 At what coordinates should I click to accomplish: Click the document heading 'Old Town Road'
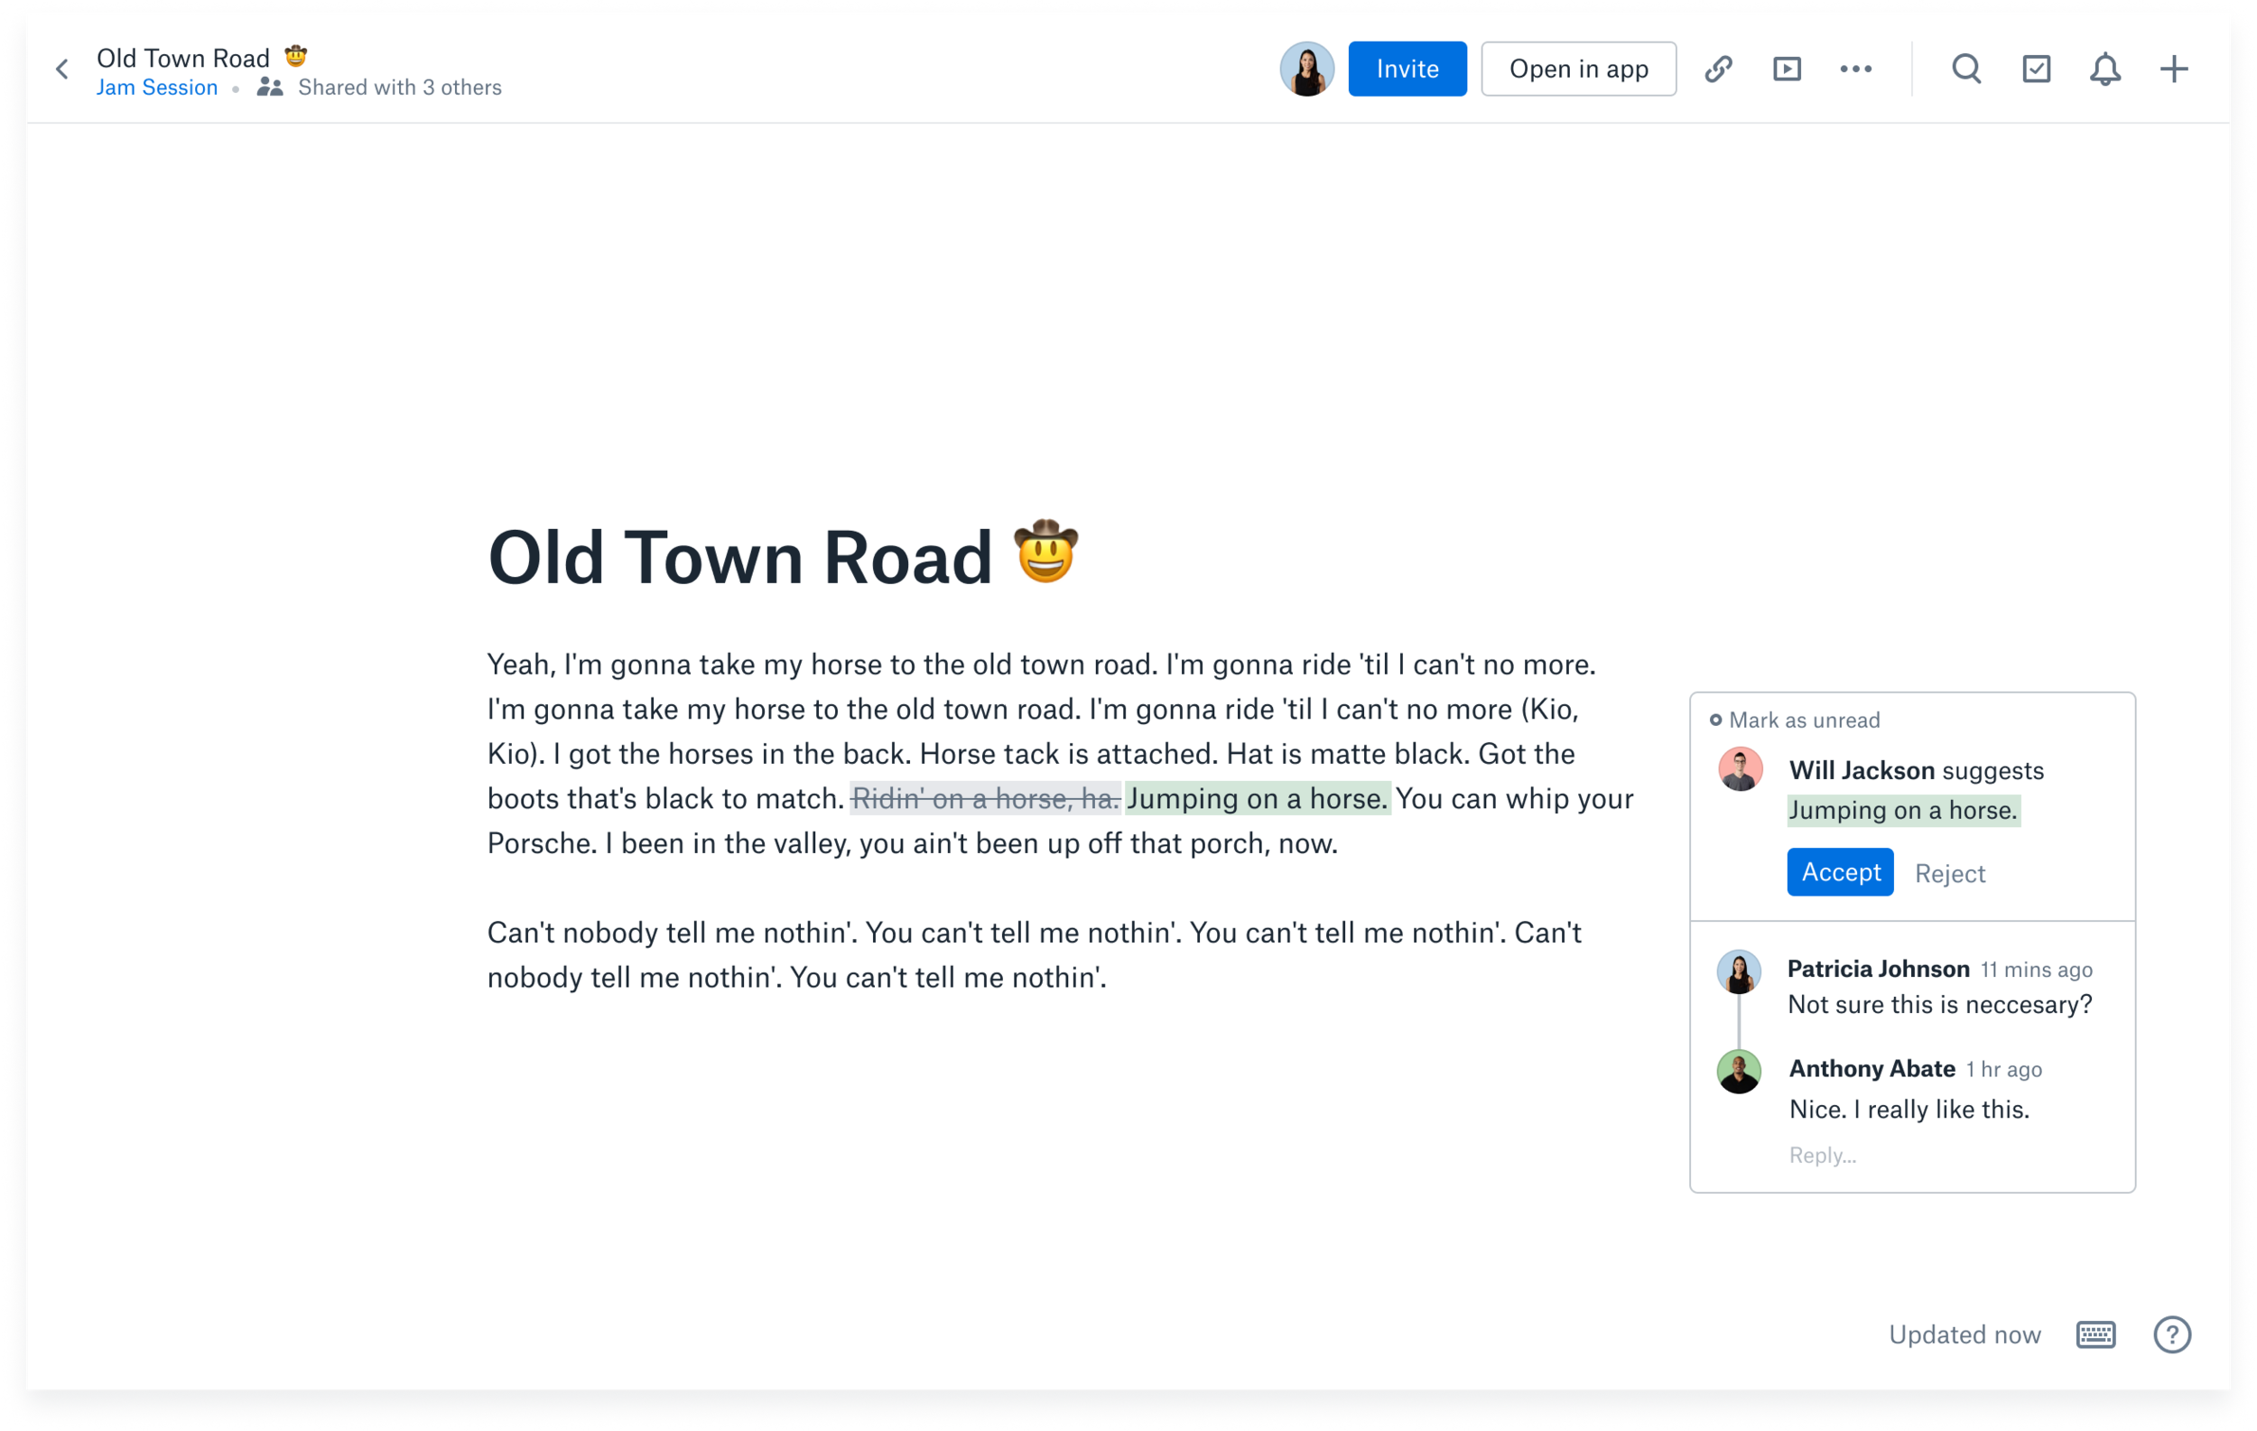pos(739,559)
